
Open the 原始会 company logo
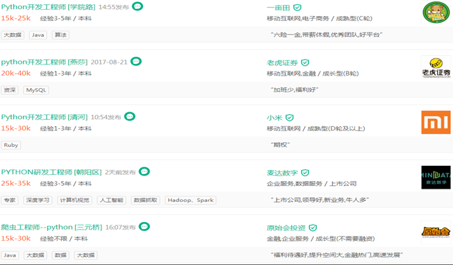436,232
